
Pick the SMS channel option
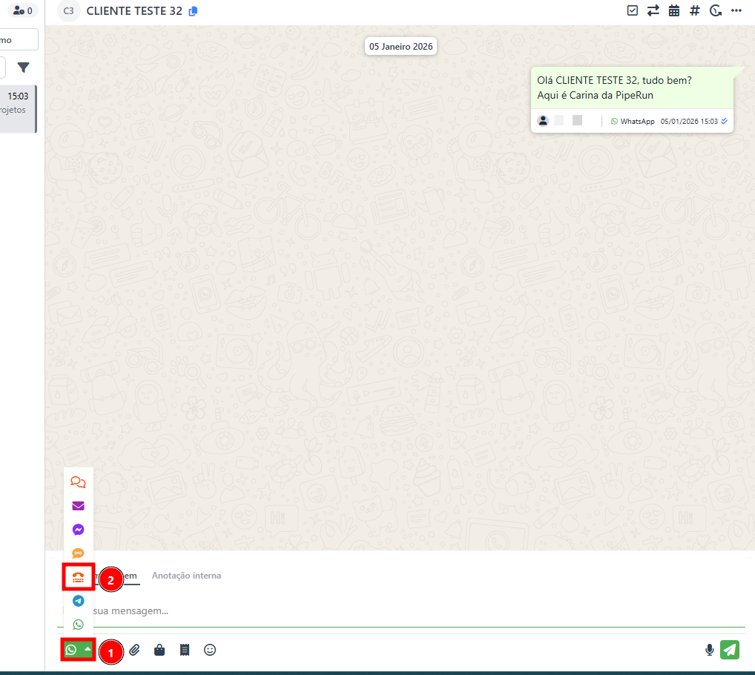click(78, 553)
